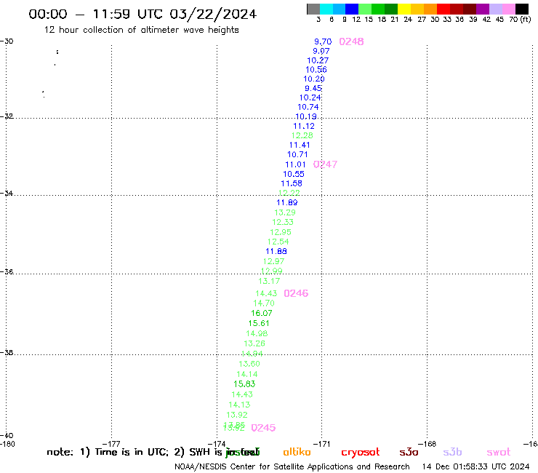
Task: Click the 10.74 wave height value
Action: (x=308, y=107)
